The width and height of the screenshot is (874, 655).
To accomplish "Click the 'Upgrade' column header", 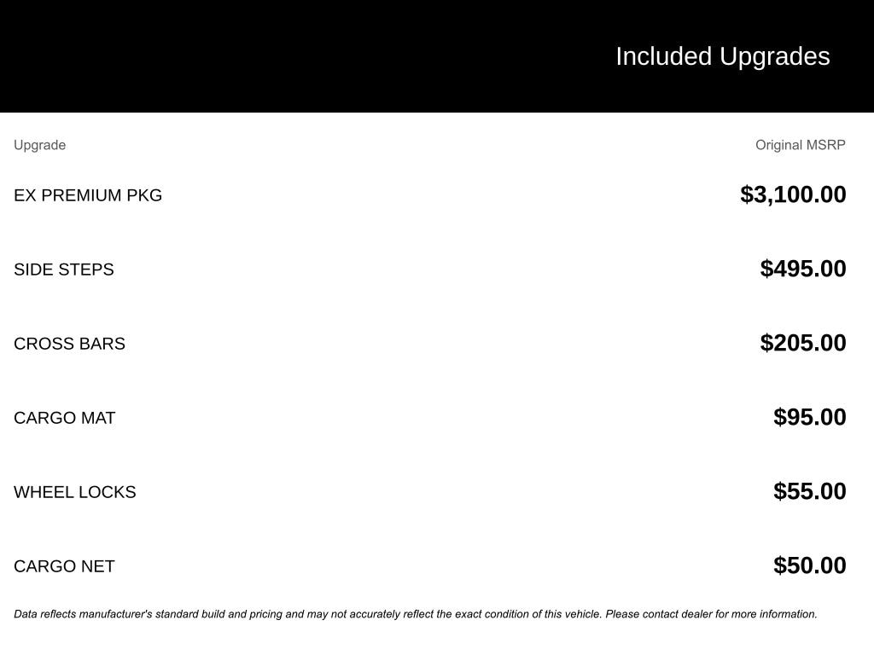I will tap(39, 145).
